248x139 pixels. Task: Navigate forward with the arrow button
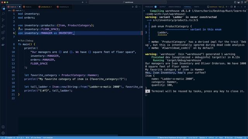(x=86, y=2)
